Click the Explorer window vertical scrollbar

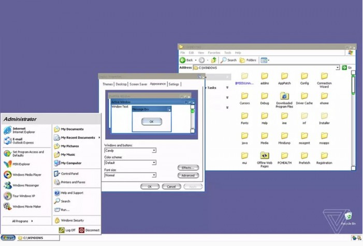coord(354,119)
